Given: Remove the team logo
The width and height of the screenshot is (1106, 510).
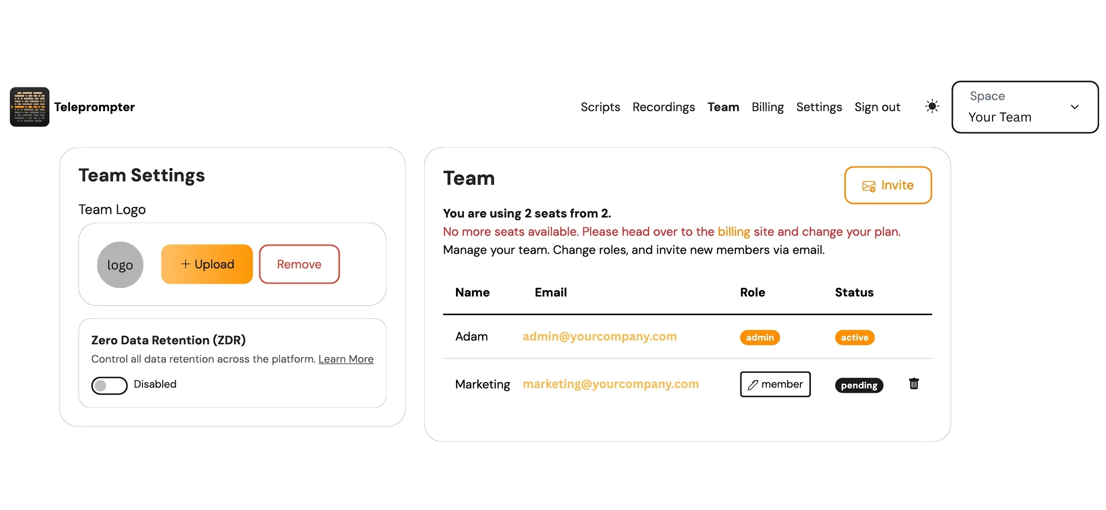Looking at the screenshot, I should (x=299, y=264).
